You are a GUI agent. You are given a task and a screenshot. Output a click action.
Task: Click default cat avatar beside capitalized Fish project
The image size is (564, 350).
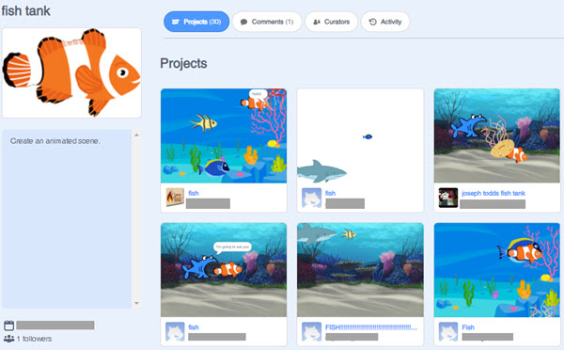(x=448, y=331)
